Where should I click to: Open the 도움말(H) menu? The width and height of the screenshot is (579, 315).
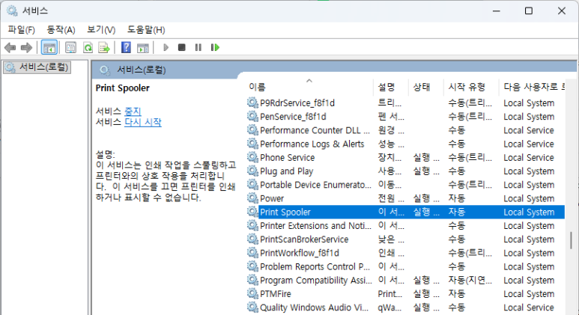(x=146, y=29)
